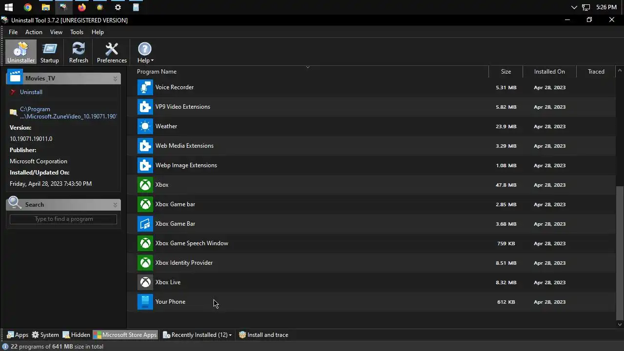624x351 pixels.
Task: Switch to the System tab
Action: click(x=45, y=335)
